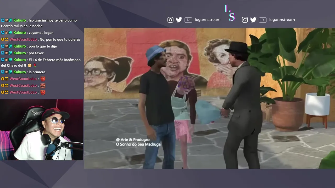
Task: Click the chat text 'No, pon lo que tu quieras'
Action: (60, 40)
